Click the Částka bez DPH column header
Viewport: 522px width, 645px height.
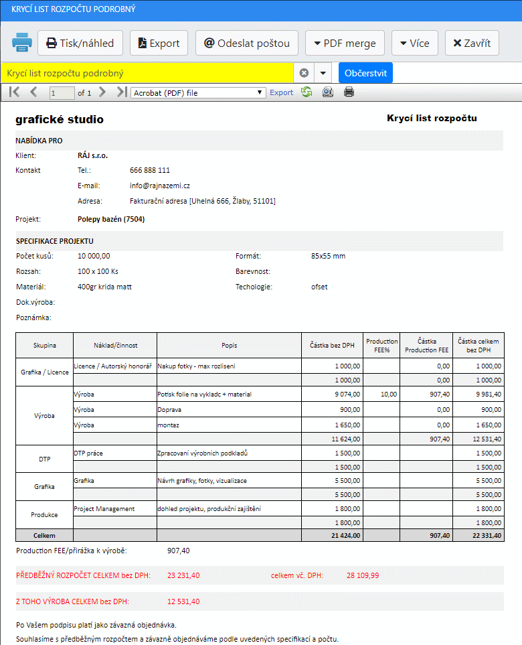(x=332, y=346)
